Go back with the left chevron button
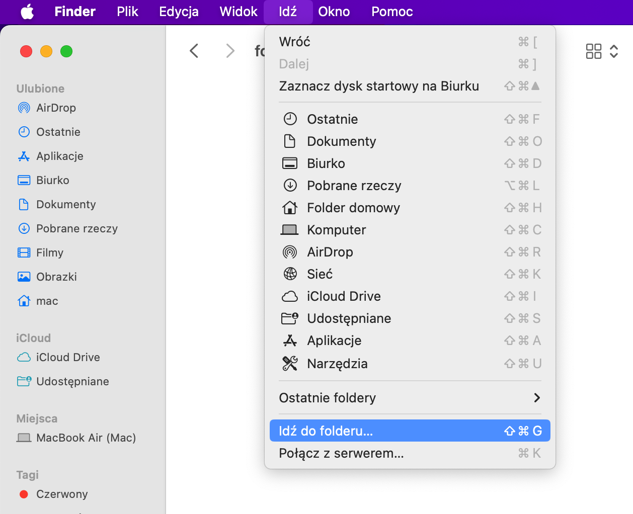This screenshot has width=633, height=514. 194,51
